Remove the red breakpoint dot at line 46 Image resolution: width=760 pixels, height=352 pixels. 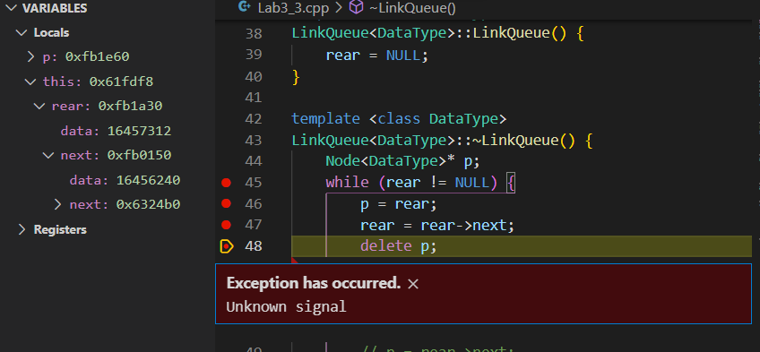tap(226, 204)
